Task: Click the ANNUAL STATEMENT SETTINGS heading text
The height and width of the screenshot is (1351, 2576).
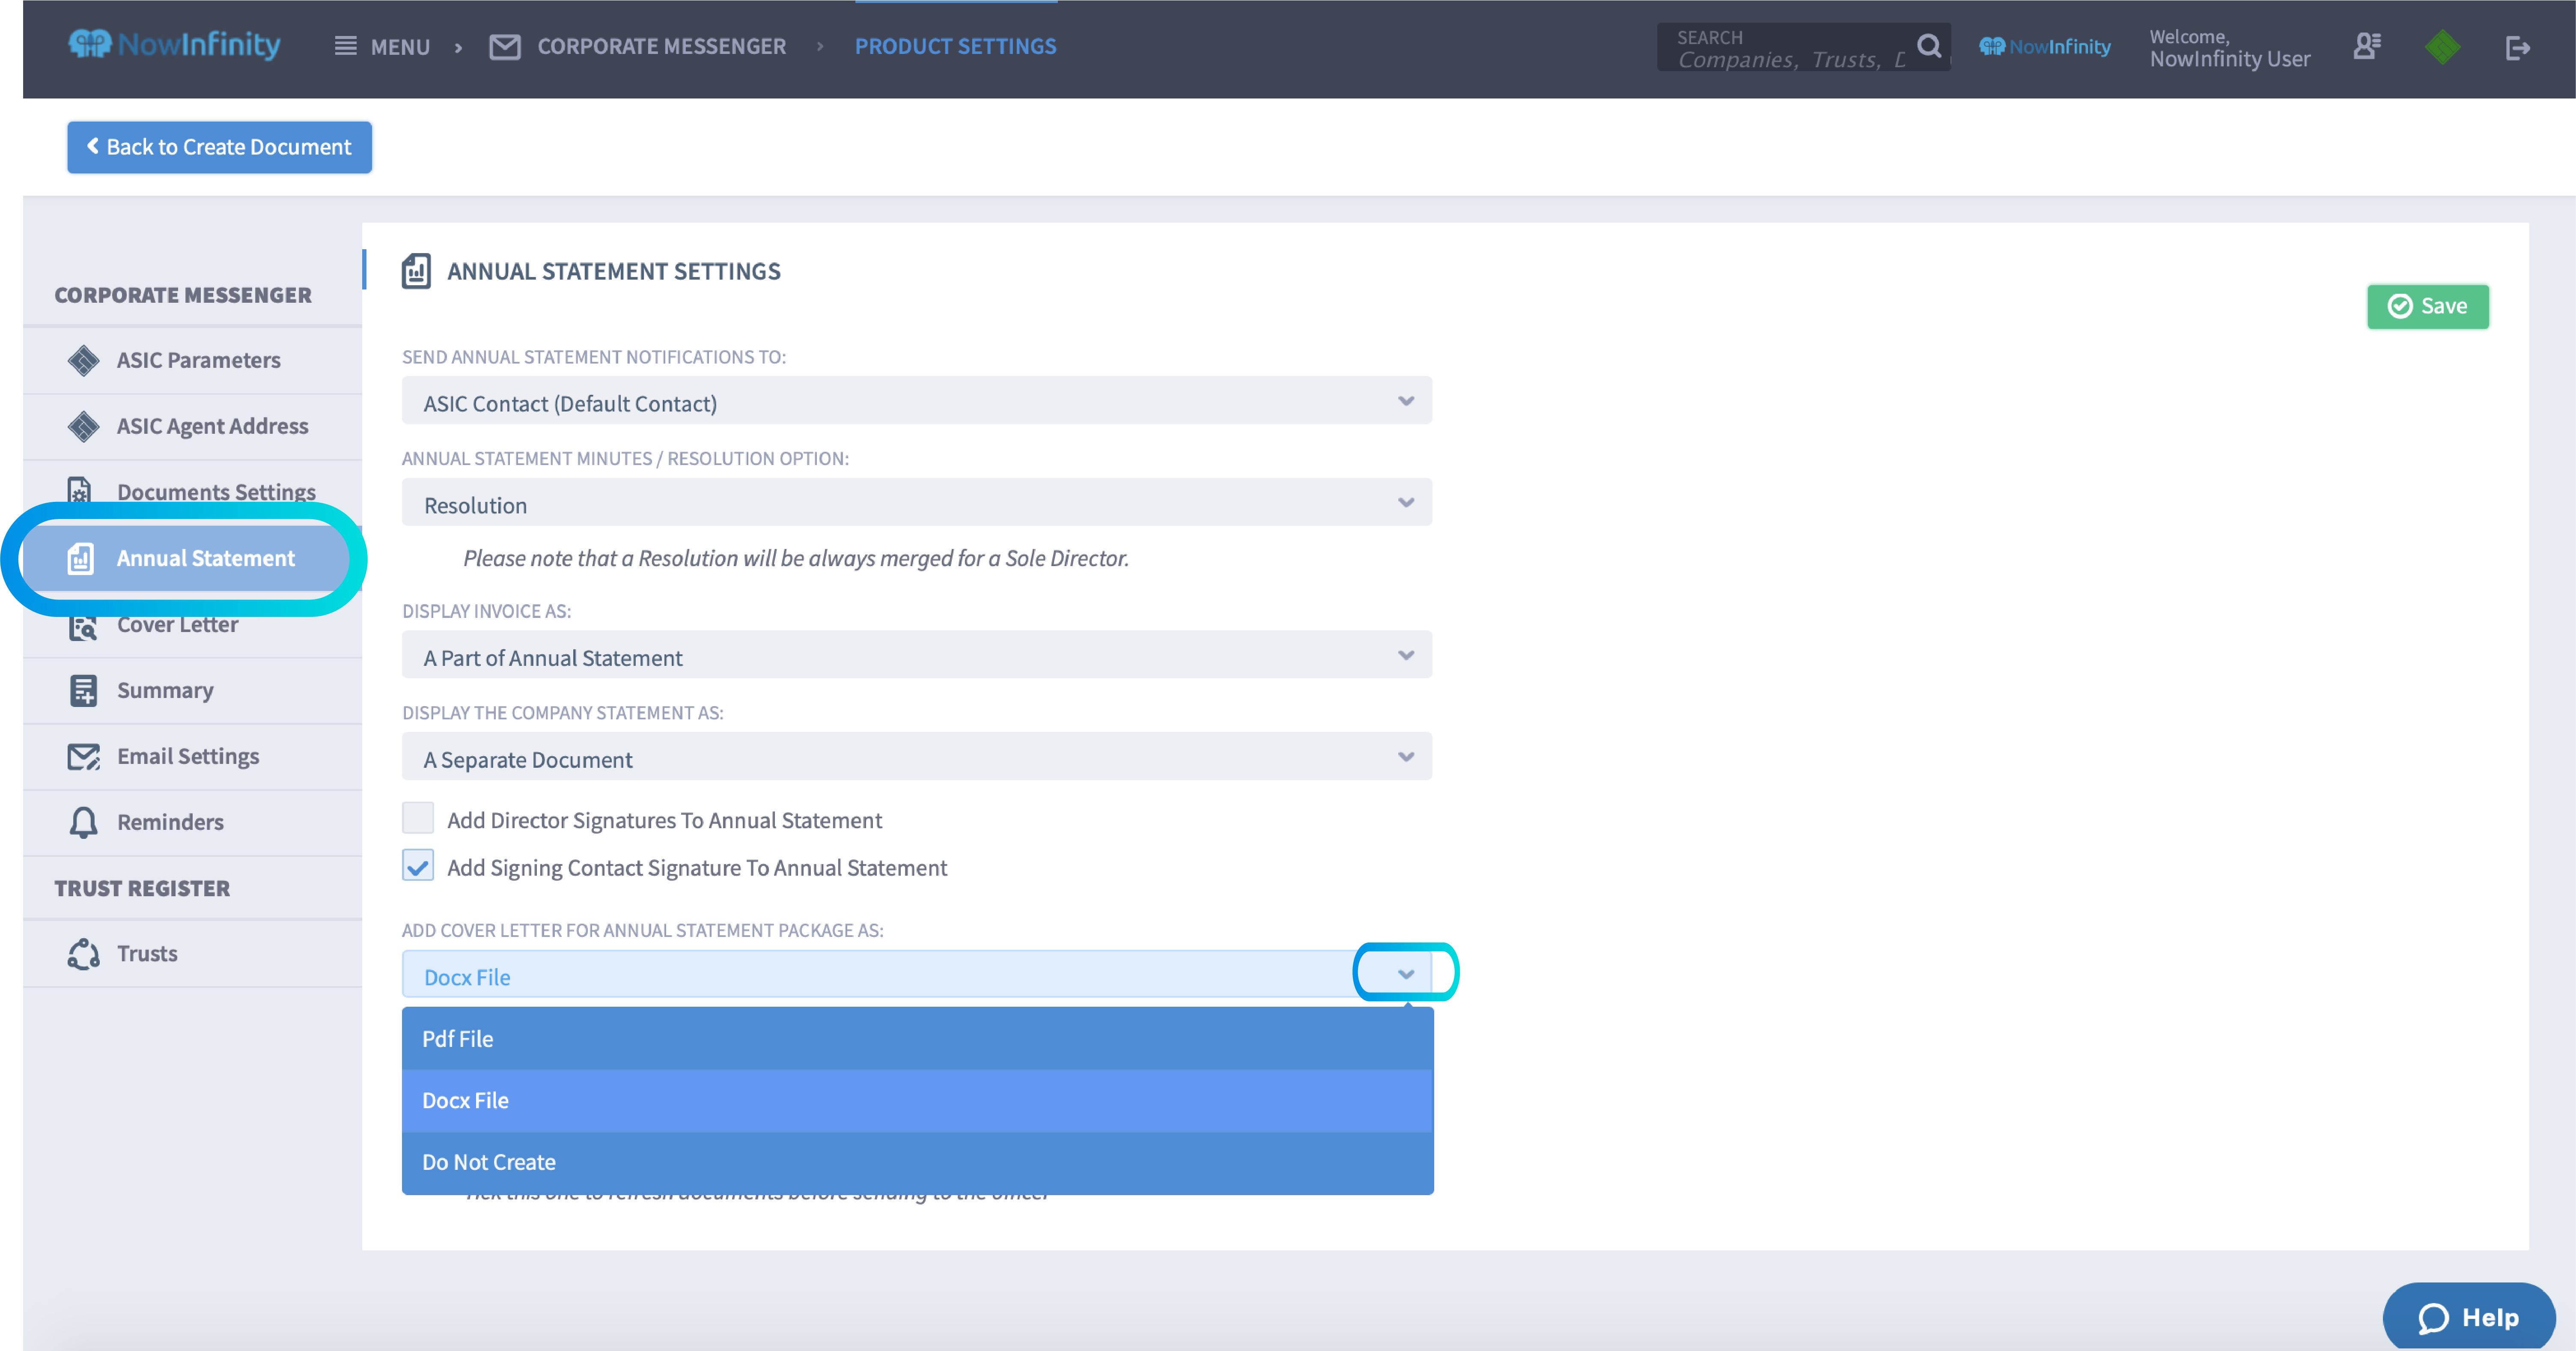Action: coord(613,271)
